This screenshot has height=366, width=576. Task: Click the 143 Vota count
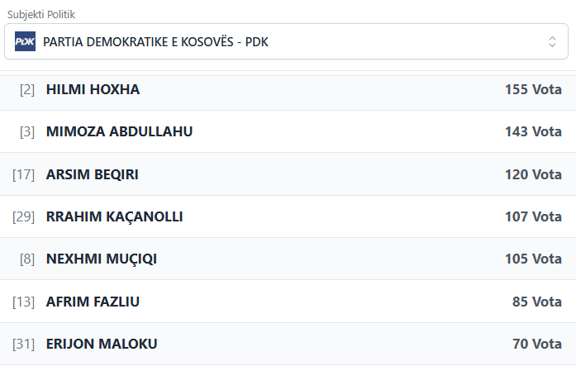[533, 131]
